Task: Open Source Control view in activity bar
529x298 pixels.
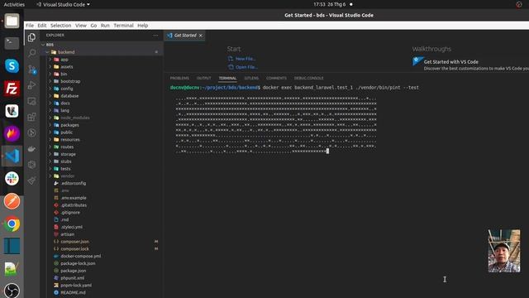Action: pyautogui.click(x=31, y=70)
